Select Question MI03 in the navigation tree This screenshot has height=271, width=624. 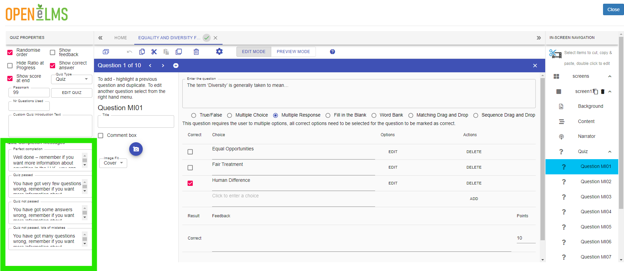[x=582, y=197]
